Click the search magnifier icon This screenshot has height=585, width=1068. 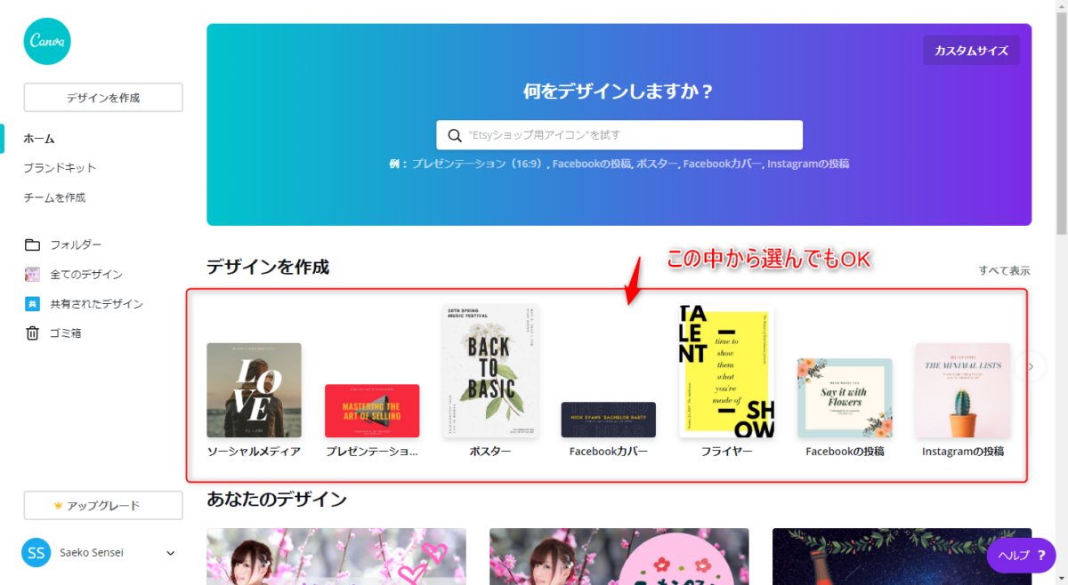tap(455, 135)
